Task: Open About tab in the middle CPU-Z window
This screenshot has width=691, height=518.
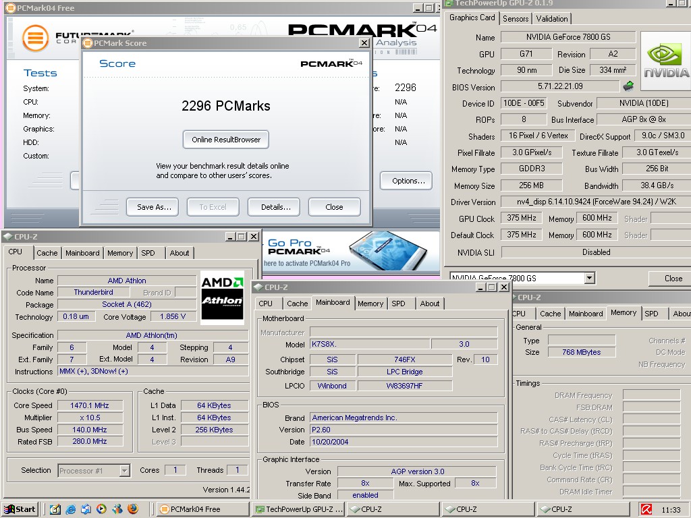Action: pyautogui.click(x=430, y=304)
